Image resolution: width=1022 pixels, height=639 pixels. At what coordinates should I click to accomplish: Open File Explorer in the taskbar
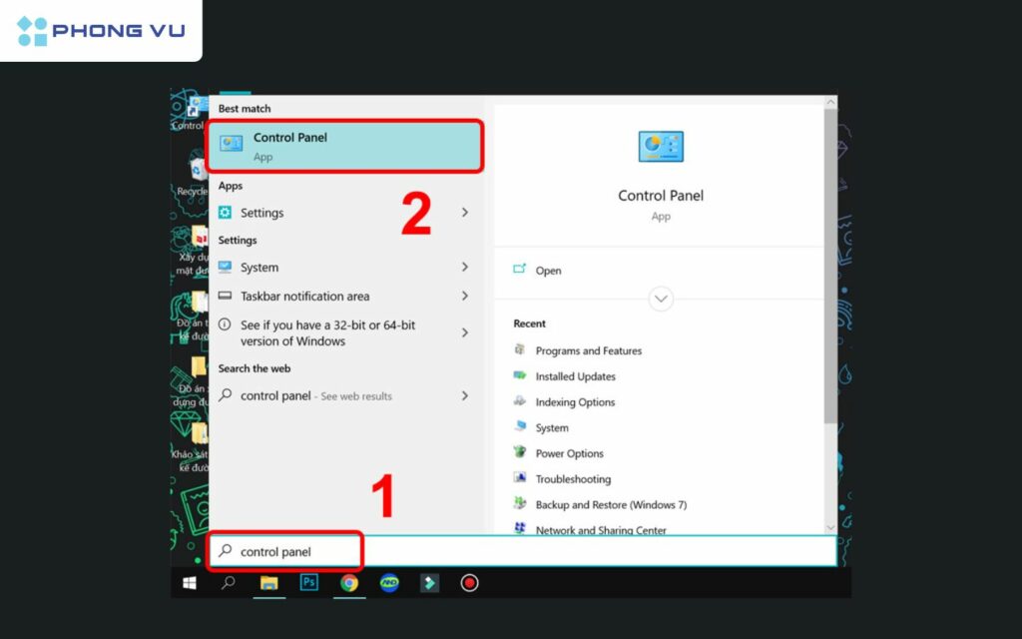tap(268, 583)
